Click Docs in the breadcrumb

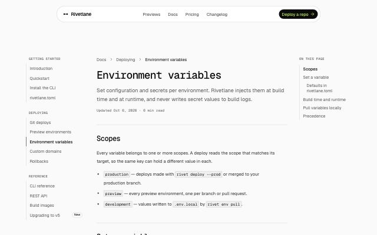coord(101,60)
